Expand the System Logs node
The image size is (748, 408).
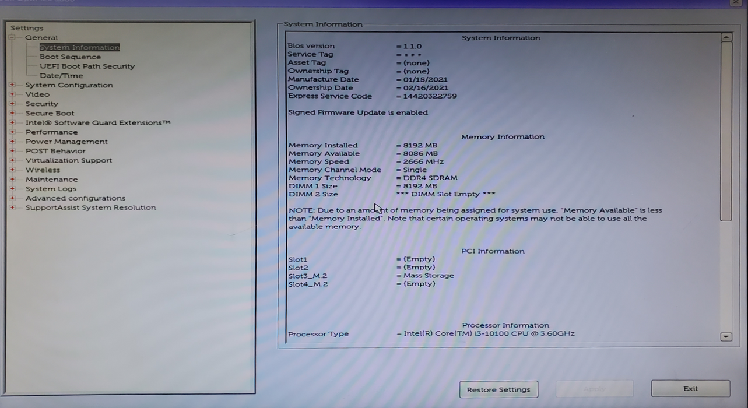(x=12, y=189)
